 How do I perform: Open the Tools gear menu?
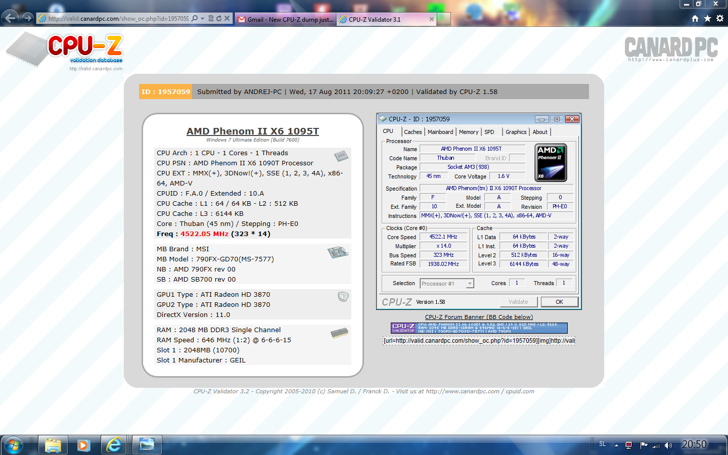click(x=720, y=18)
